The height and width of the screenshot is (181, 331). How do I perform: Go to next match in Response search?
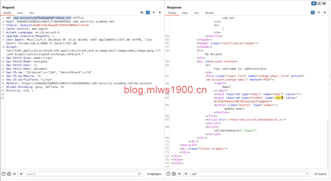186,174
